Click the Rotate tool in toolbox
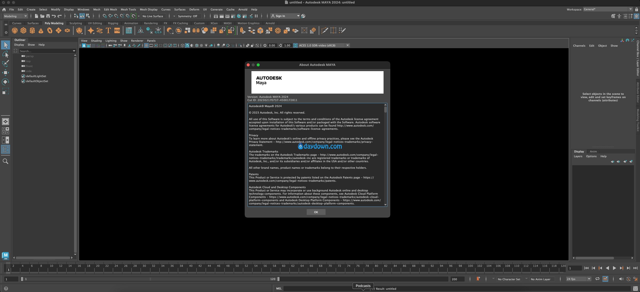Viewport: 640px width, 292px height. (x=6, y=82)
